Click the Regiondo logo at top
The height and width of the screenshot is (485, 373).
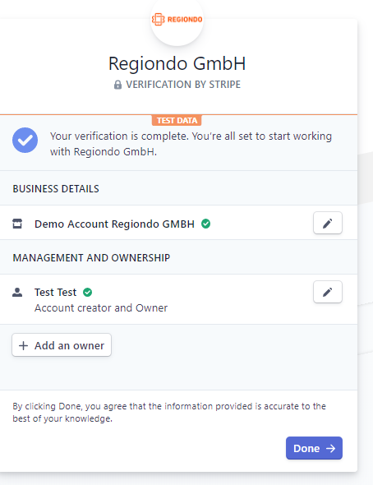point(177,20)
